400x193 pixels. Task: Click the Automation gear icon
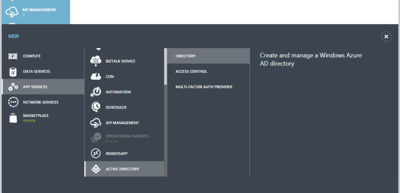tap(96, 92)
